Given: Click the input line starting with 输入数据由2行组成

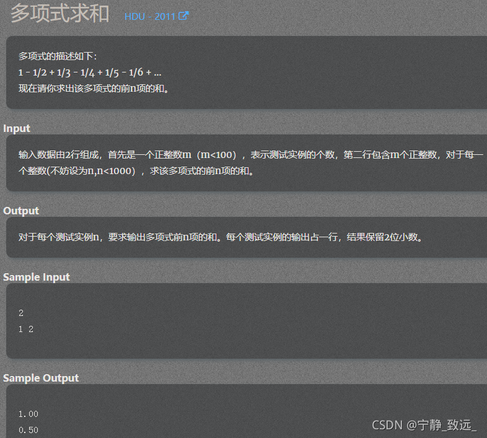Looking at the screenshot, I should click(x=251, y=154).
